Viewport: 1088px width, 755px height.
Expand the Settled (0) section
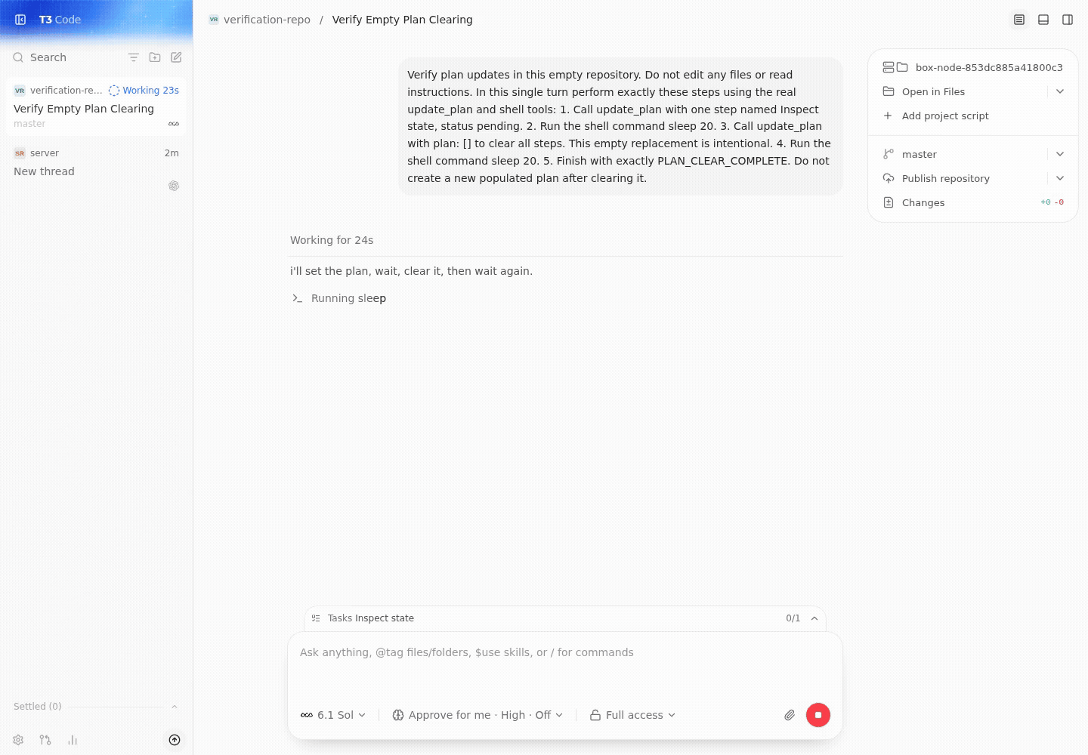coord(96,707)
